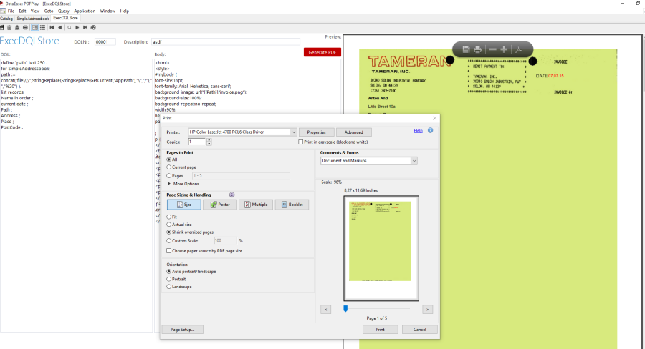Go to previous record icon

pos(59,27)
